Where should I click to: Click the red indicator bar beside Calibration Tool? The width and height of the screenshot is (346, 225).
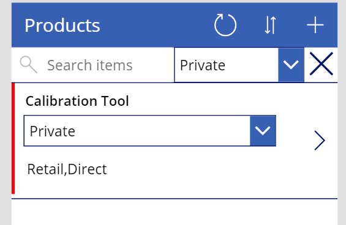pyautogui.click(x=13, y=138)
